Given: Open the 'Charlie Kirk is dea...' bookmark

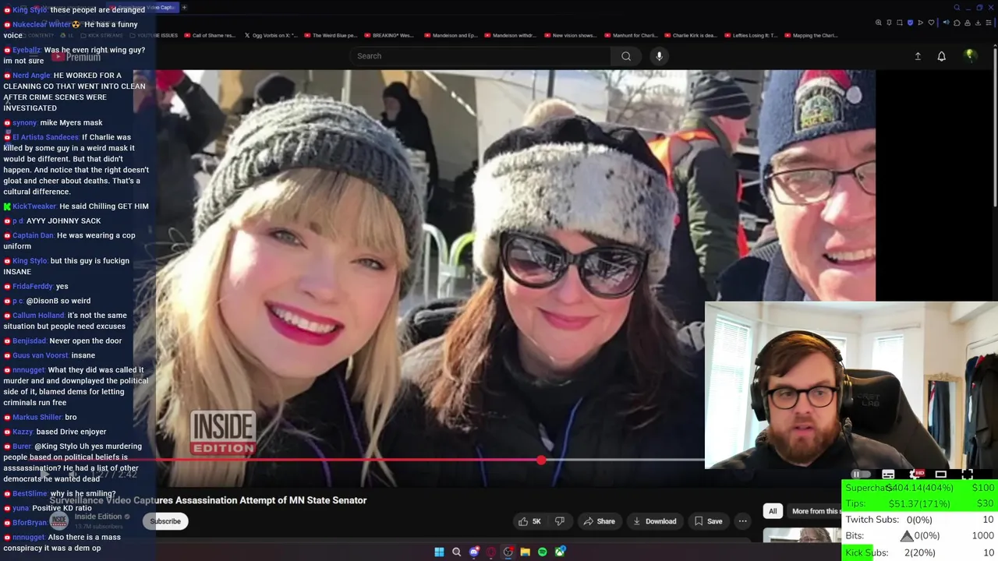Looking at the screenshot, I should (x=689, y=35).
